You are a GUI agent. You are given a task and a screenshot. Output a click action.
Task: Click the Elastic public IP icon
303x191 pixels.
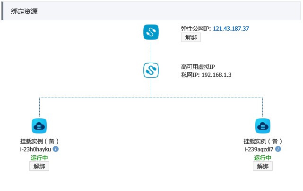pyautogui.click(x=151, y=32)
